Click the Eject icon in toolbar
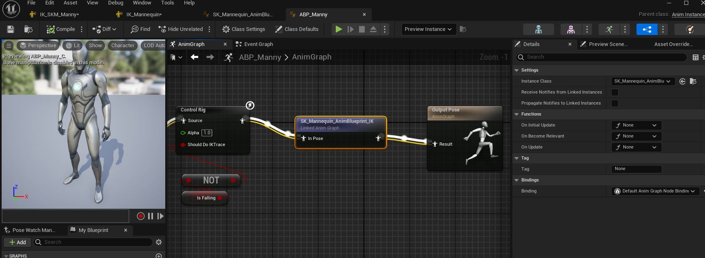Image resolution: width=705 pixels, height=258 pixels. pyautogui.click(x=373, y=29)
